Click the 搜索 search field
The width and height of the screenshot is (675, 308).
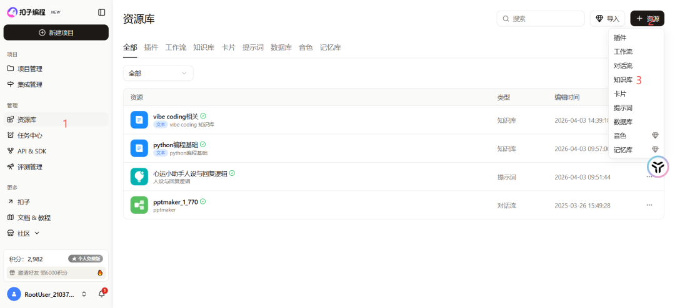point(541,19)
